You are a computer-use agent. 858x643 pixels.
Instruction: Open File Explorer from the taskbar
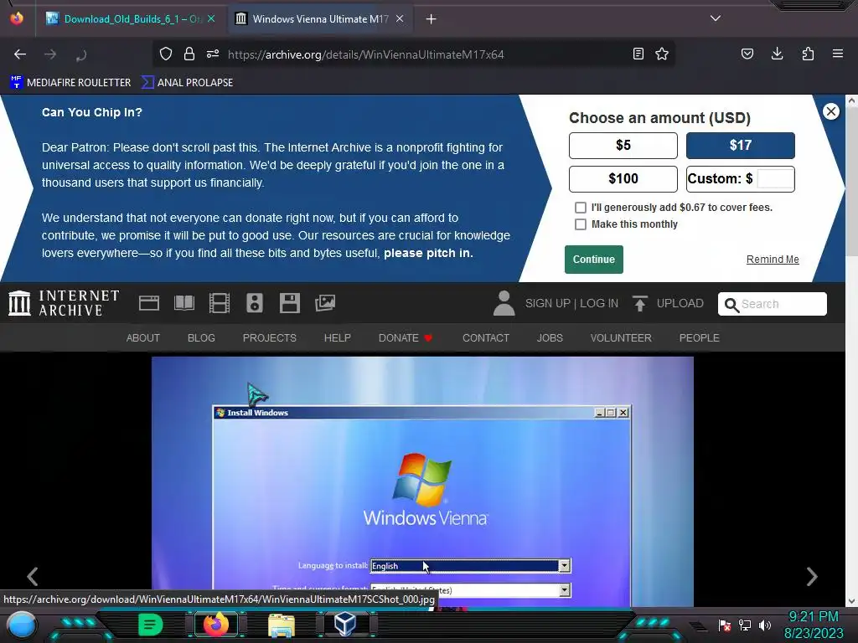pyautogui.click(x=282, y=625)
